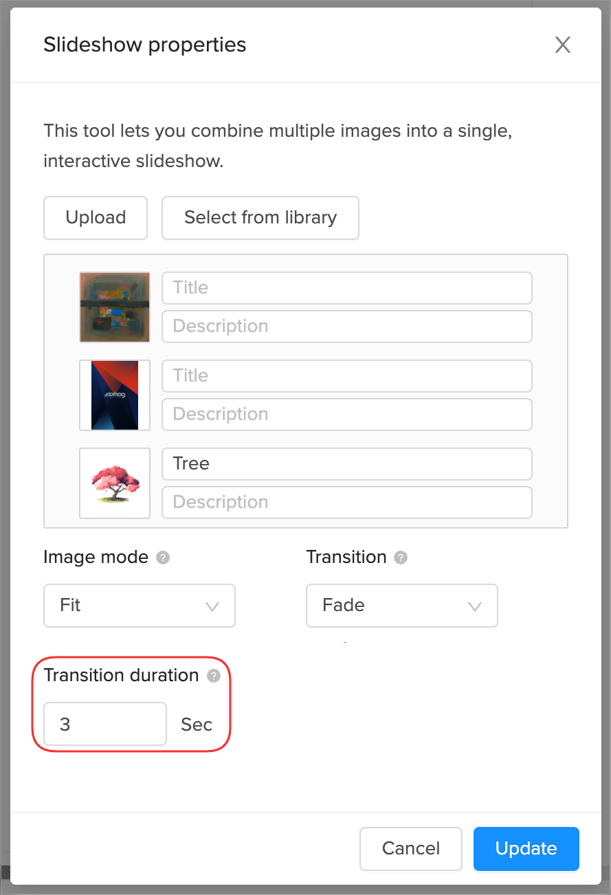The width and height of the screenshot is (611, 895).
Task: Click the blue Update button
Action: click(x=526, y=848)
